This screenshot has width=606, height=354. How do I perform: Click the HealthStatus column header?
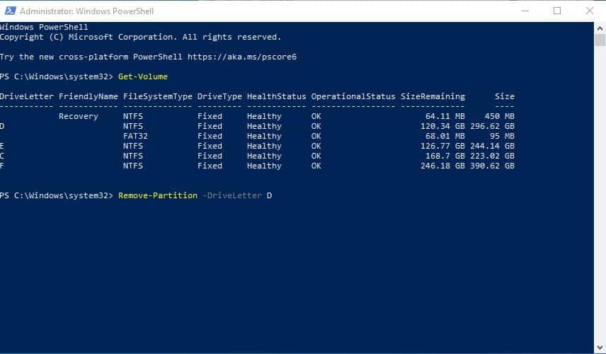(x=276, y=96)
